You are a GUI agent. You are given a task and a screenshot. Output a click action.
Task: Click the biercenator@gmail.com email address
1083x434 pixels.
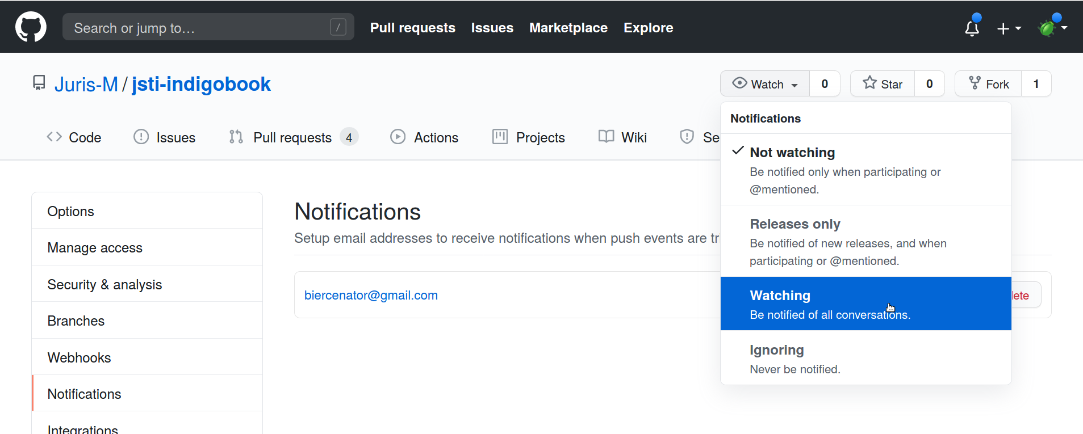pos(371,295)
